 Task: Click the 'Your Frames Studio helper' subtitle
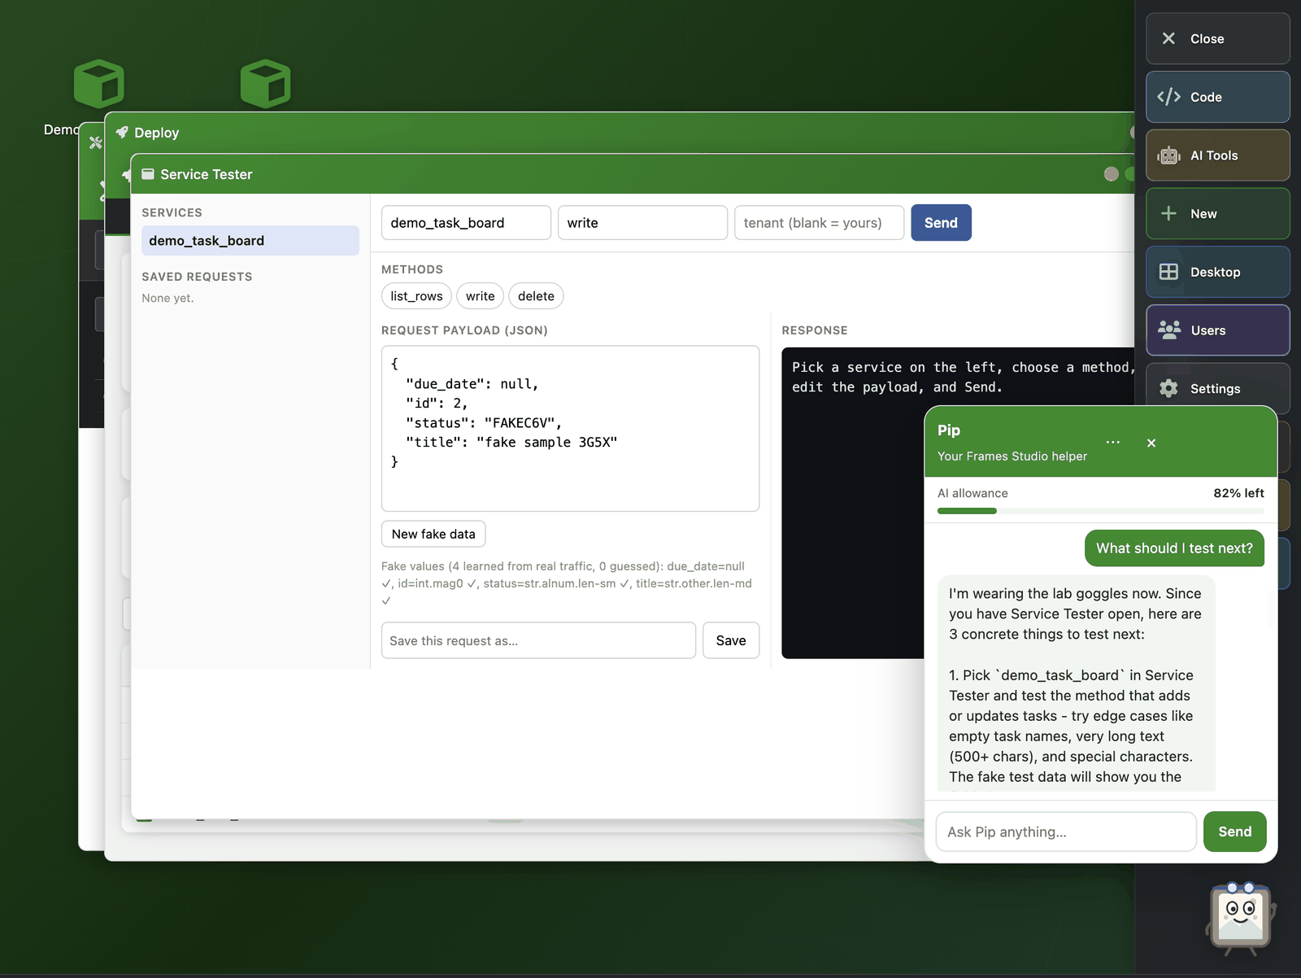pos(1012,456)
